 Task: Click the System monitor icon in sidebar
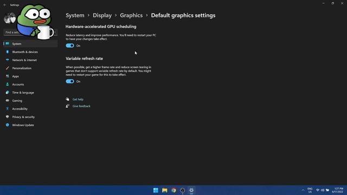tap(8, 43)
